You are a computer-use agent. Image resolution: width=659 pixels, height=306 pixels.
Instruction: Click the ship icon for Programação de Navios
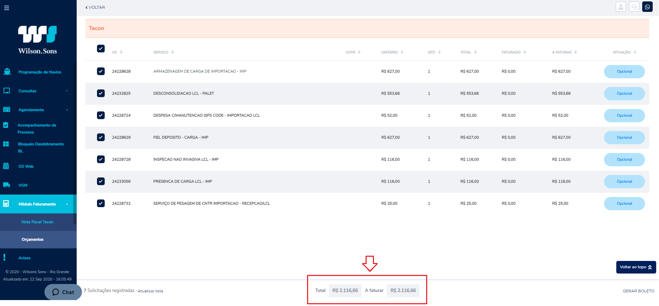pos(7,72)
